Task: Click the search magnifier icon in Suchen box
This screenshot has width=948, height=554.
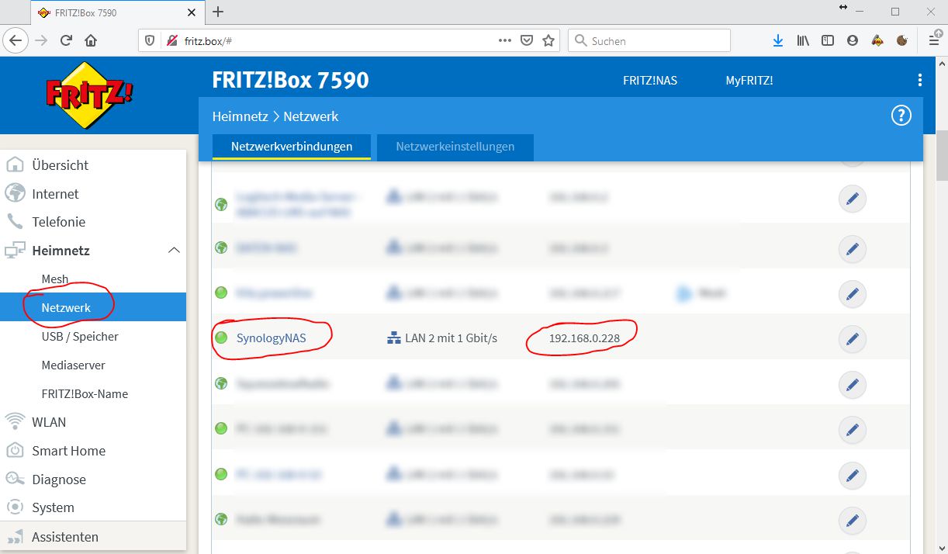Action: pos(580,41)
